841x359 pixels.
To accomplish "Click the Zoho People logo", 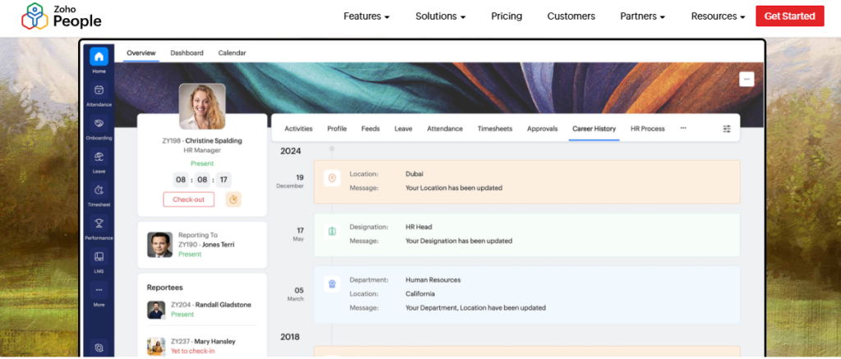I will point(61,16).
